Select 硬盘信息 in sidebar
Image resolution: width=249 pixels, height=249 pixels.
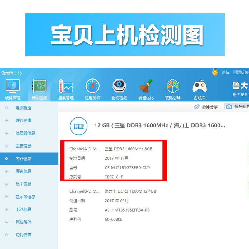(x=24, y=171)
